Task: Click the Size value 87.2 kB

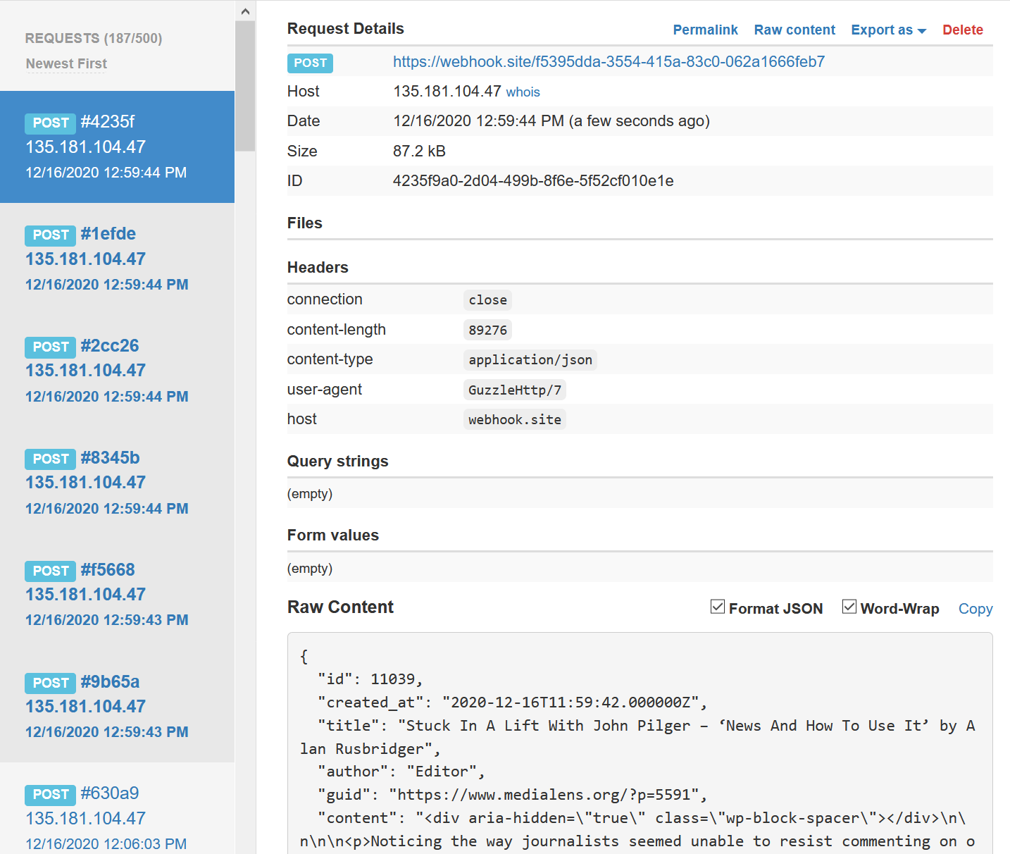Action: [x=419, y=151]
